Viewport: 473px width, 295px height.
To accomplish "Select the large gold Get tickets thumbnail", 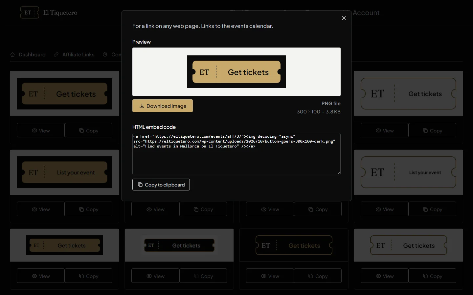I will 64,94.
